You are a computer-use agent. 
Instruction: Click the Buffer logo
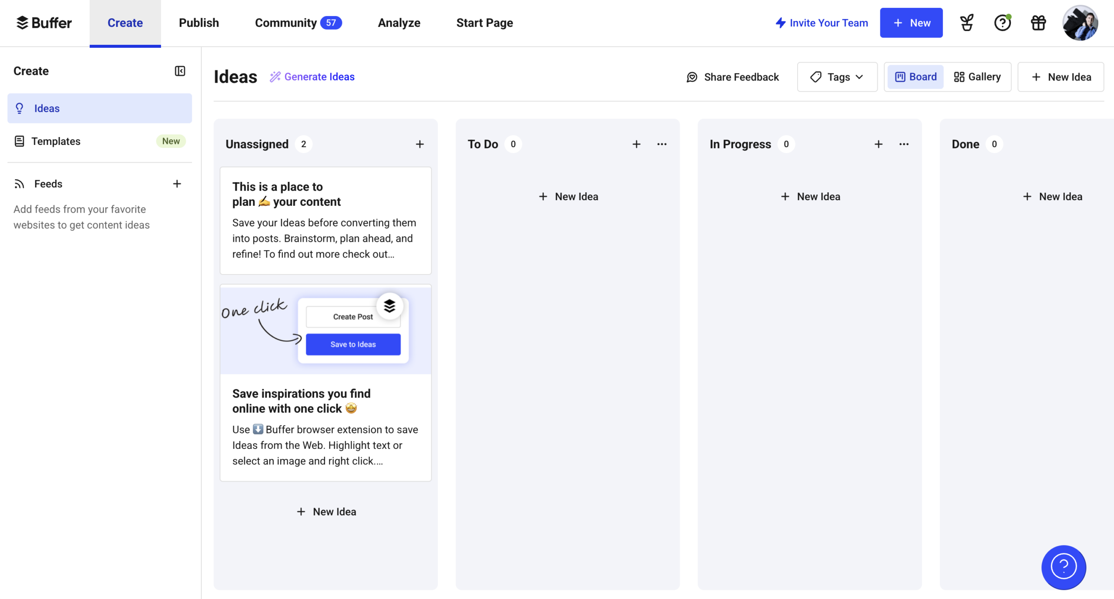coord(44,23)
